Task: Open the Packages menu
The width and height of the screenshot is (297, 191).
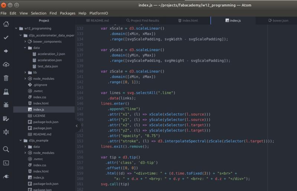Action: click(68, 13)
